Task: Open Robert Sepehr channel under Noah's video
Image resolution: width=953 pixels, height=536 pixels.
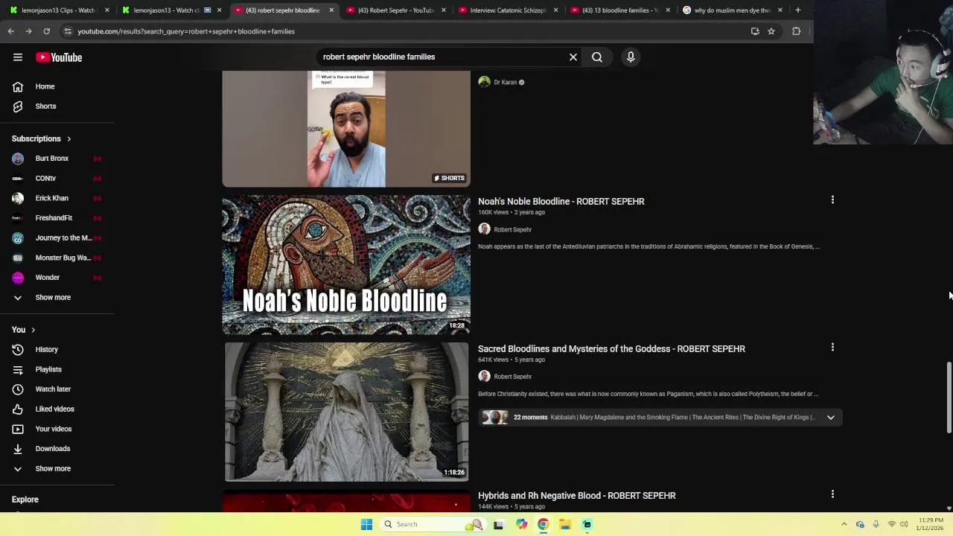Action: (x=512, y=229)
